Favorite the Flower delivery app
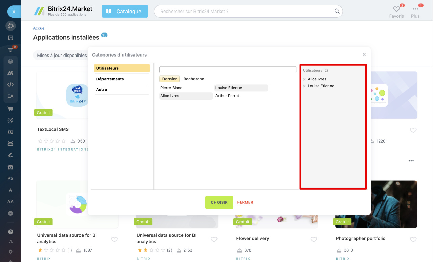433x262 pixels. point(314,239)
